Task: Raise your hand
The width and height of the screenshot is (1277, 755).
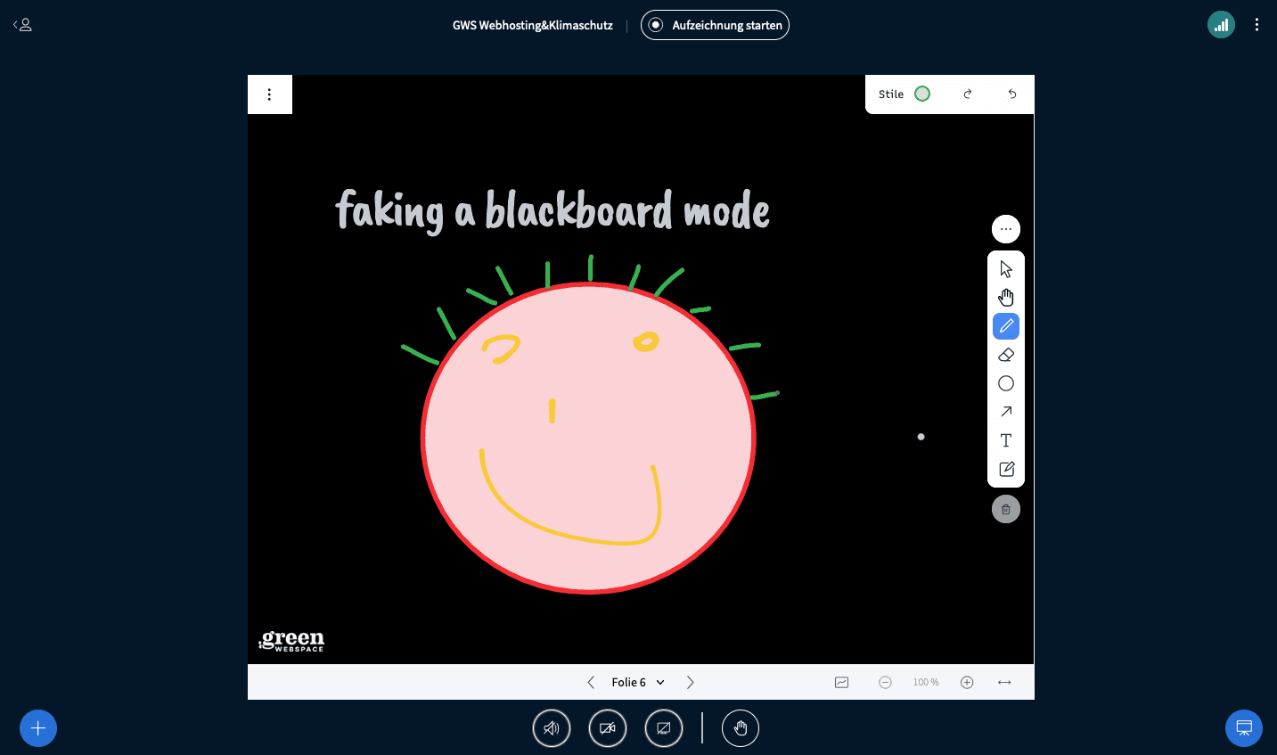Action: (x=741, y=728)
